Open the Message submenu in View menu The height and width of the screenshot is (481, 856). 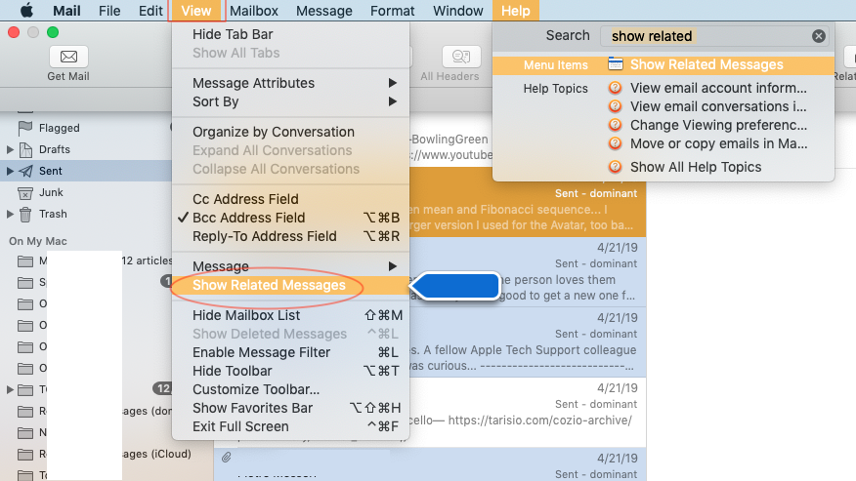[290, 266]
